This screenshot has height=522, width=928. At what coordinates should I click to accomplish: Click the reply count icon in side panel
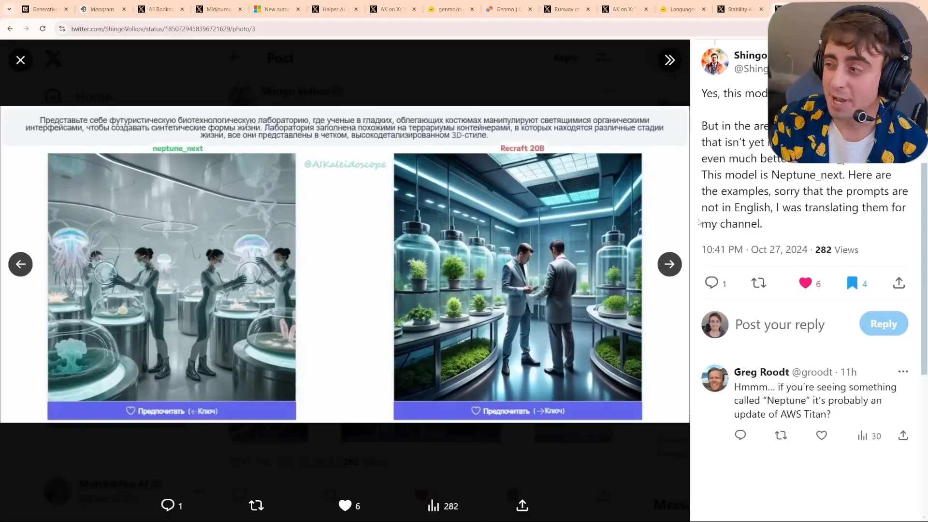coord(711,283)
